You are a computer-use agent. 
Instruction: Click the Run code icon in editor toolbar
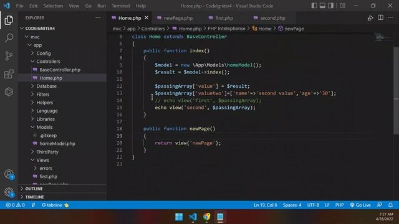click(x=370, y=18)
